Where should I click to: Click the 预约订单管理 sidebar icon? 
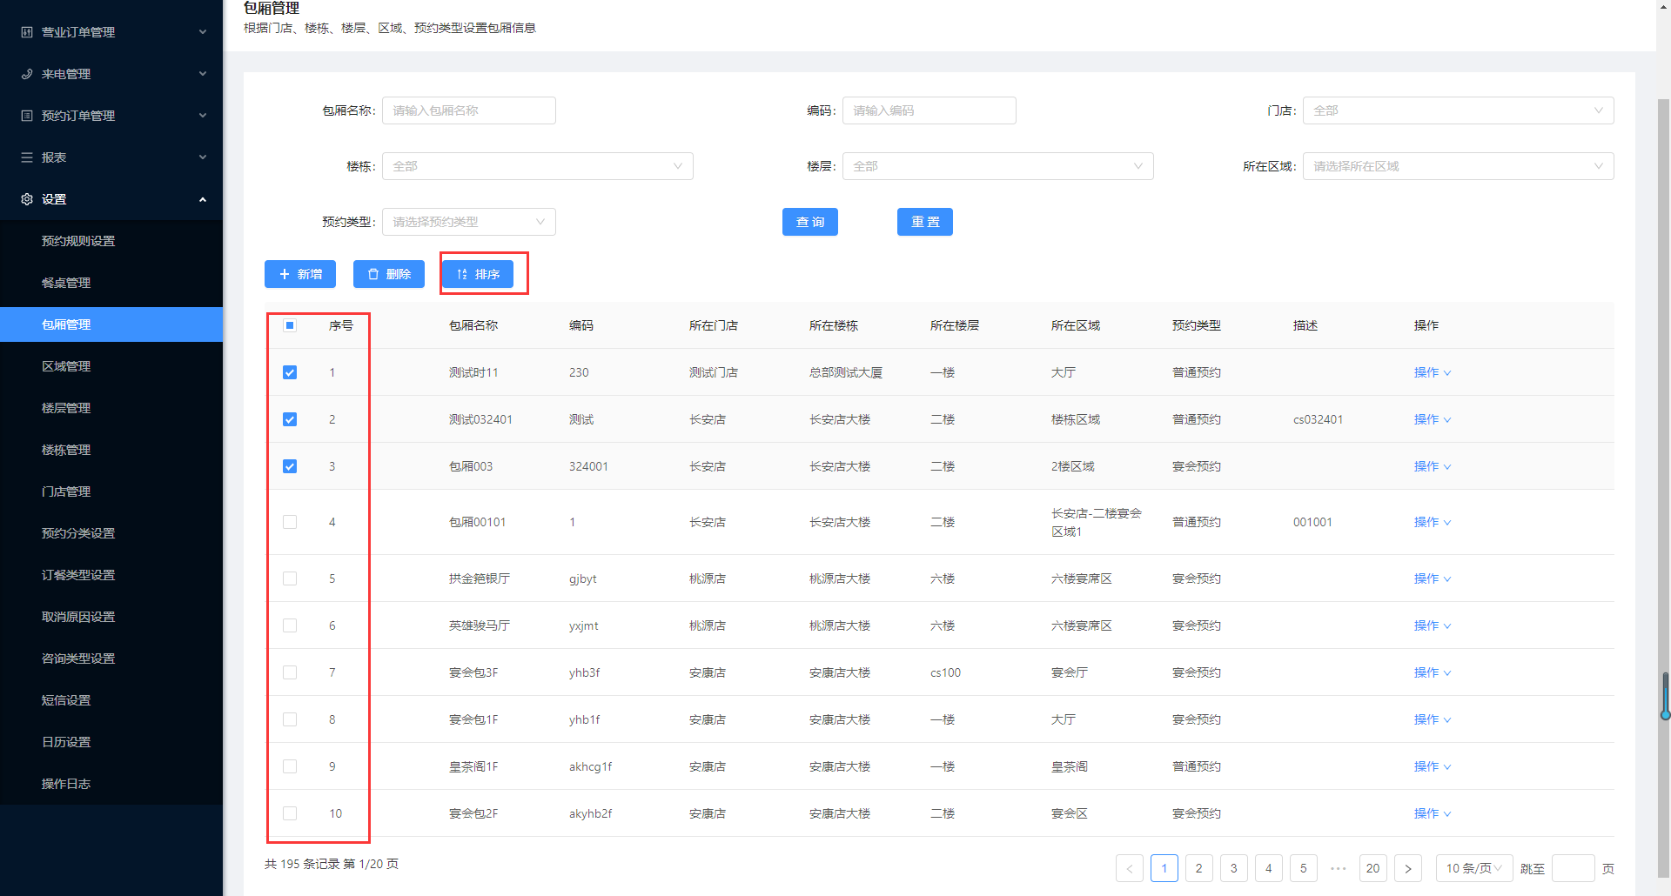27,116
